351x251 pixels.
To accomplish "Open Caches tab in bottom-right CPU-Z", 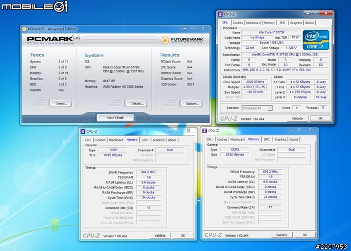I will point(222,139).
